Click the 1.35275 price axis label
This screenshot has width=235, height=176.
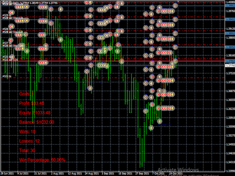pyautogui.click(x=230, y=135)
